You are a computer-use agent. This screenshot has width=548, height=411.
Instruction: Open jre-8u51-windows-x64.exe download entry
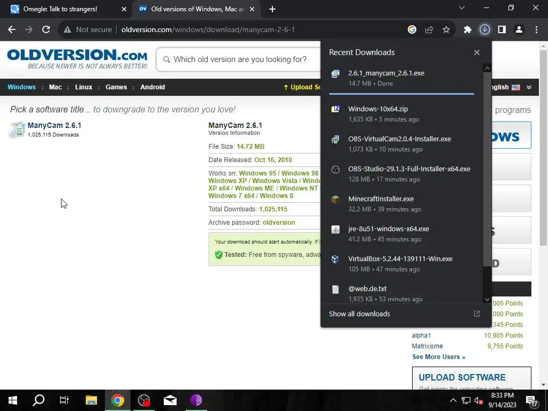coord(401,234)
